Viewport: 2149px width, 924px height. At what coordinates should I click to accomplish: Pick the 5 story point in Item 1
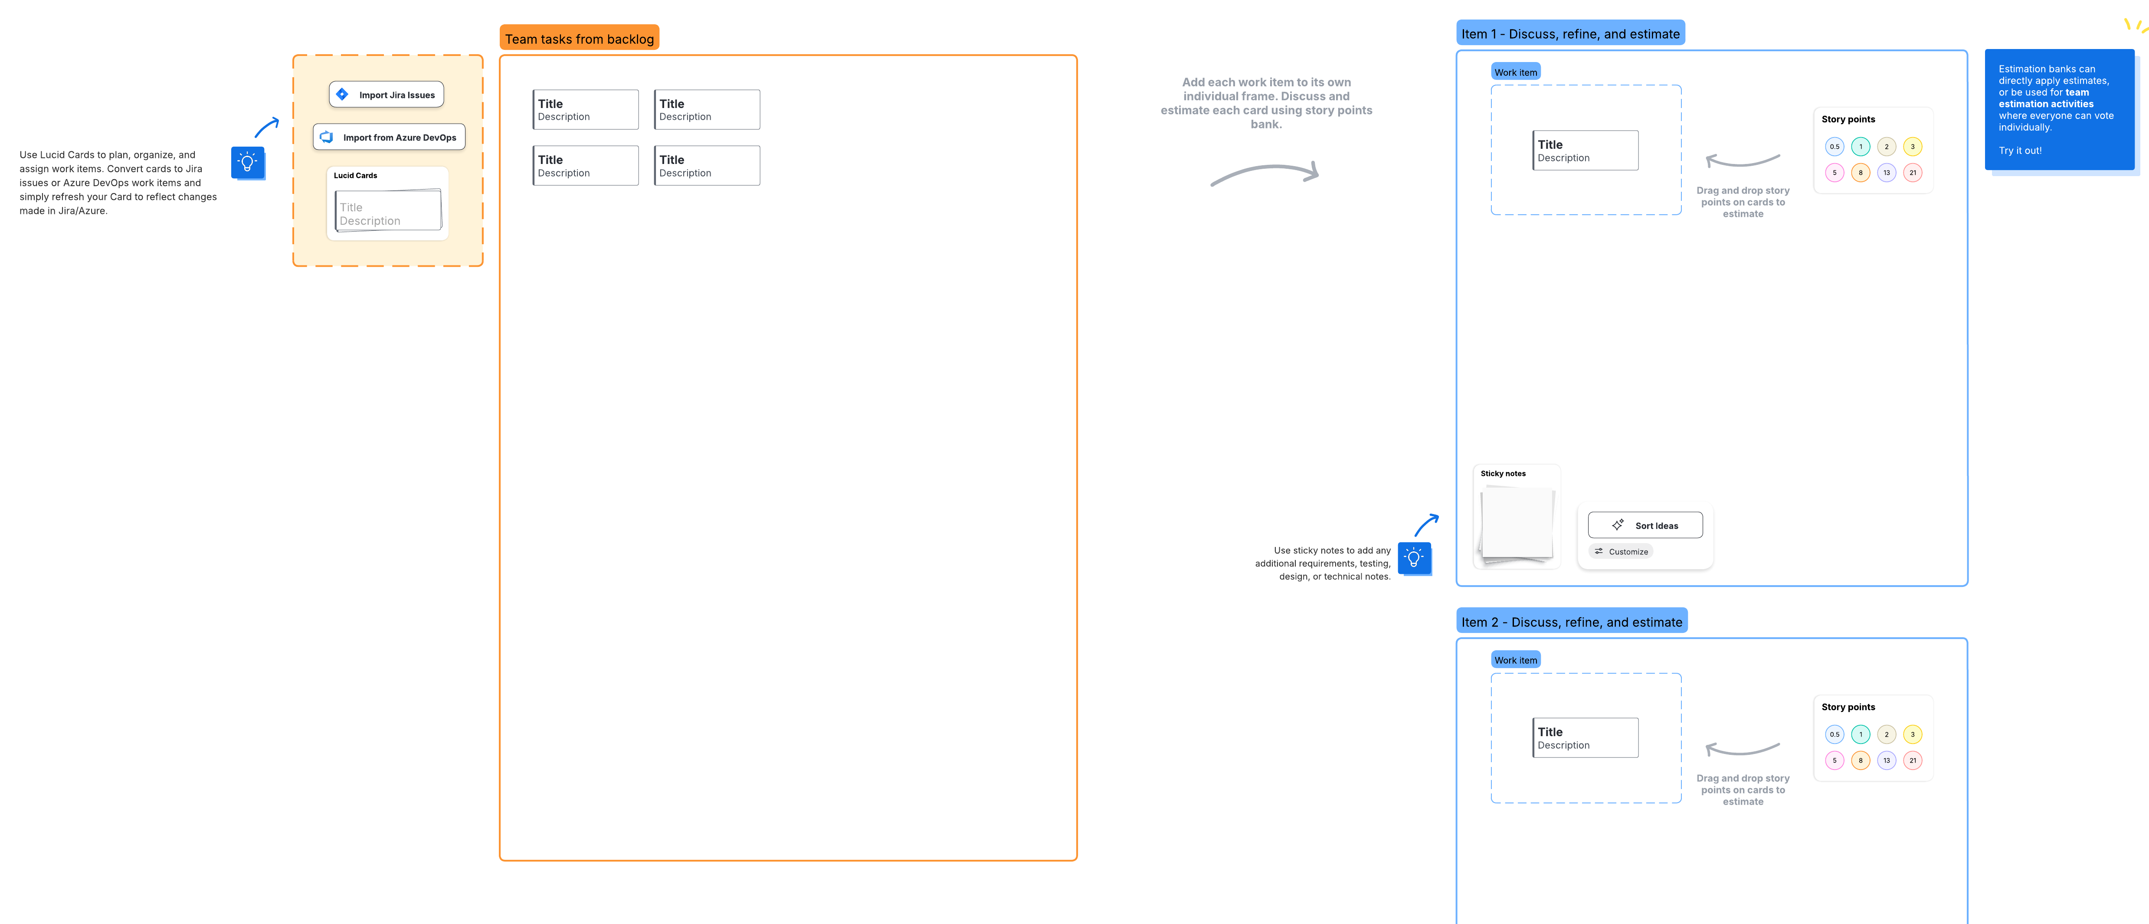[x=1835, y=173]
